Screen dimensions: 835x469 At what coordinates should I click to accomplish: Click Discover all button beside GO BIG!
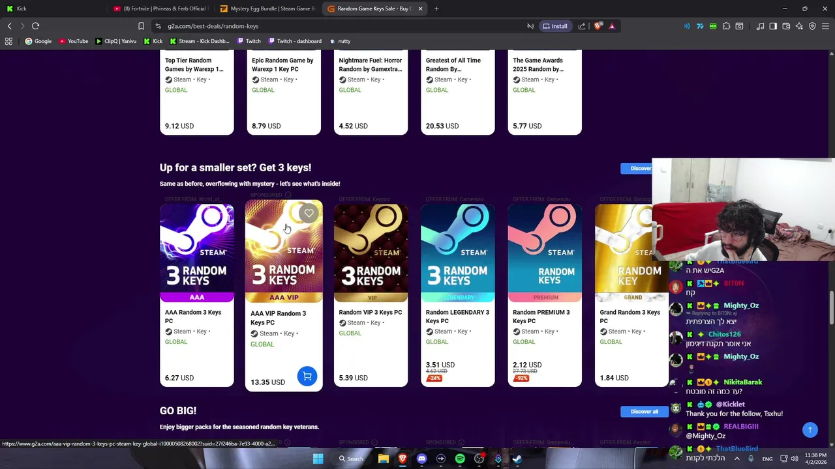(x=645, y=411)
